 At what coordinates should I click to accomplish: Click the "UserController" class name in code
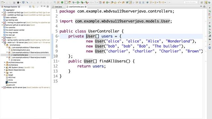pos(104,31)
